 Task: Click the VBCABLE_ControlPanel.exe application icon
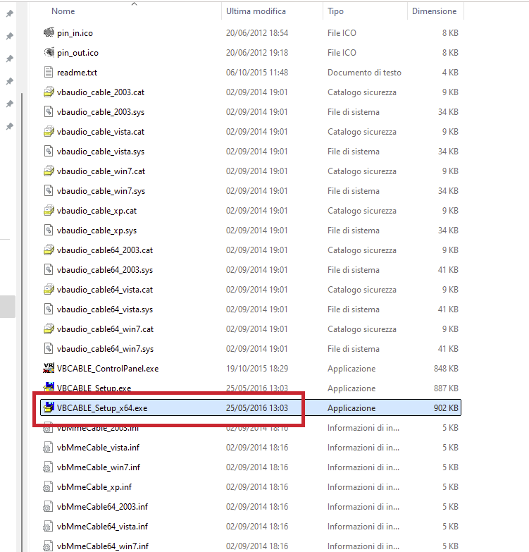click(49, 367)
